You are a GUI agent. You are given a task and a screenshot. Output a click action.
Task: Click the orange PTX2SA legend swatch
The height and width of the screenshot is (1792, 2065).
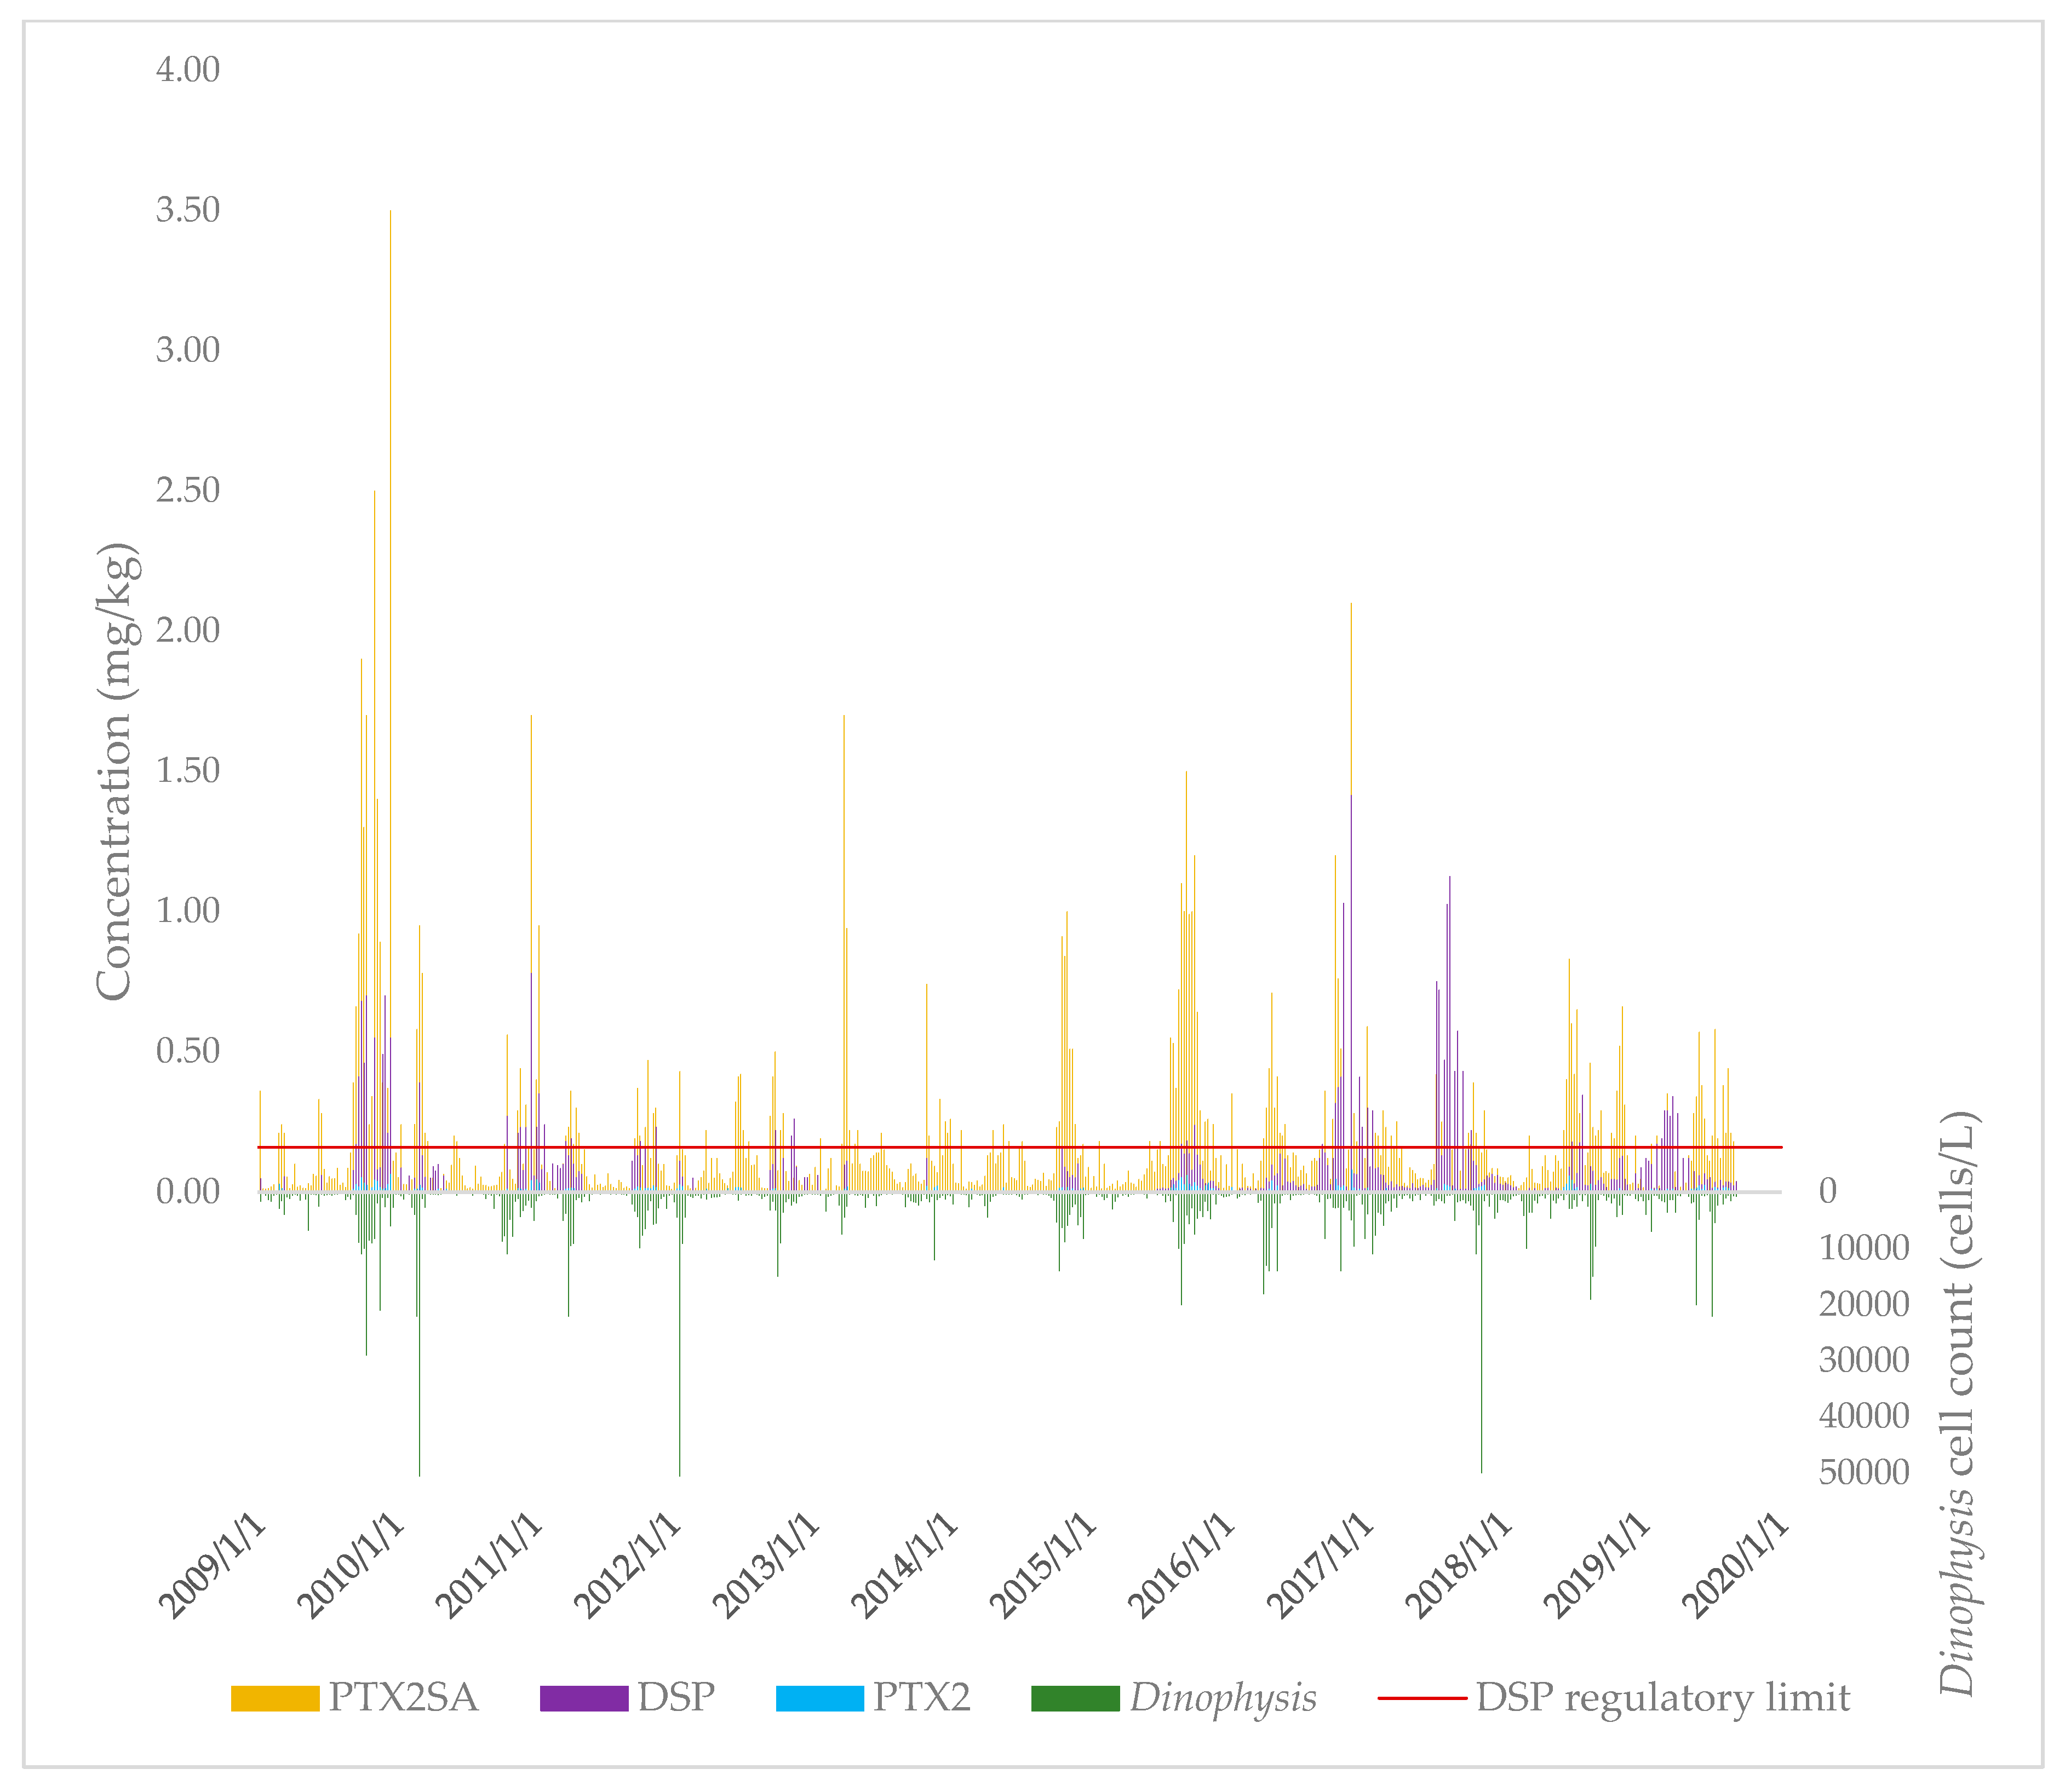point(275,1698)
